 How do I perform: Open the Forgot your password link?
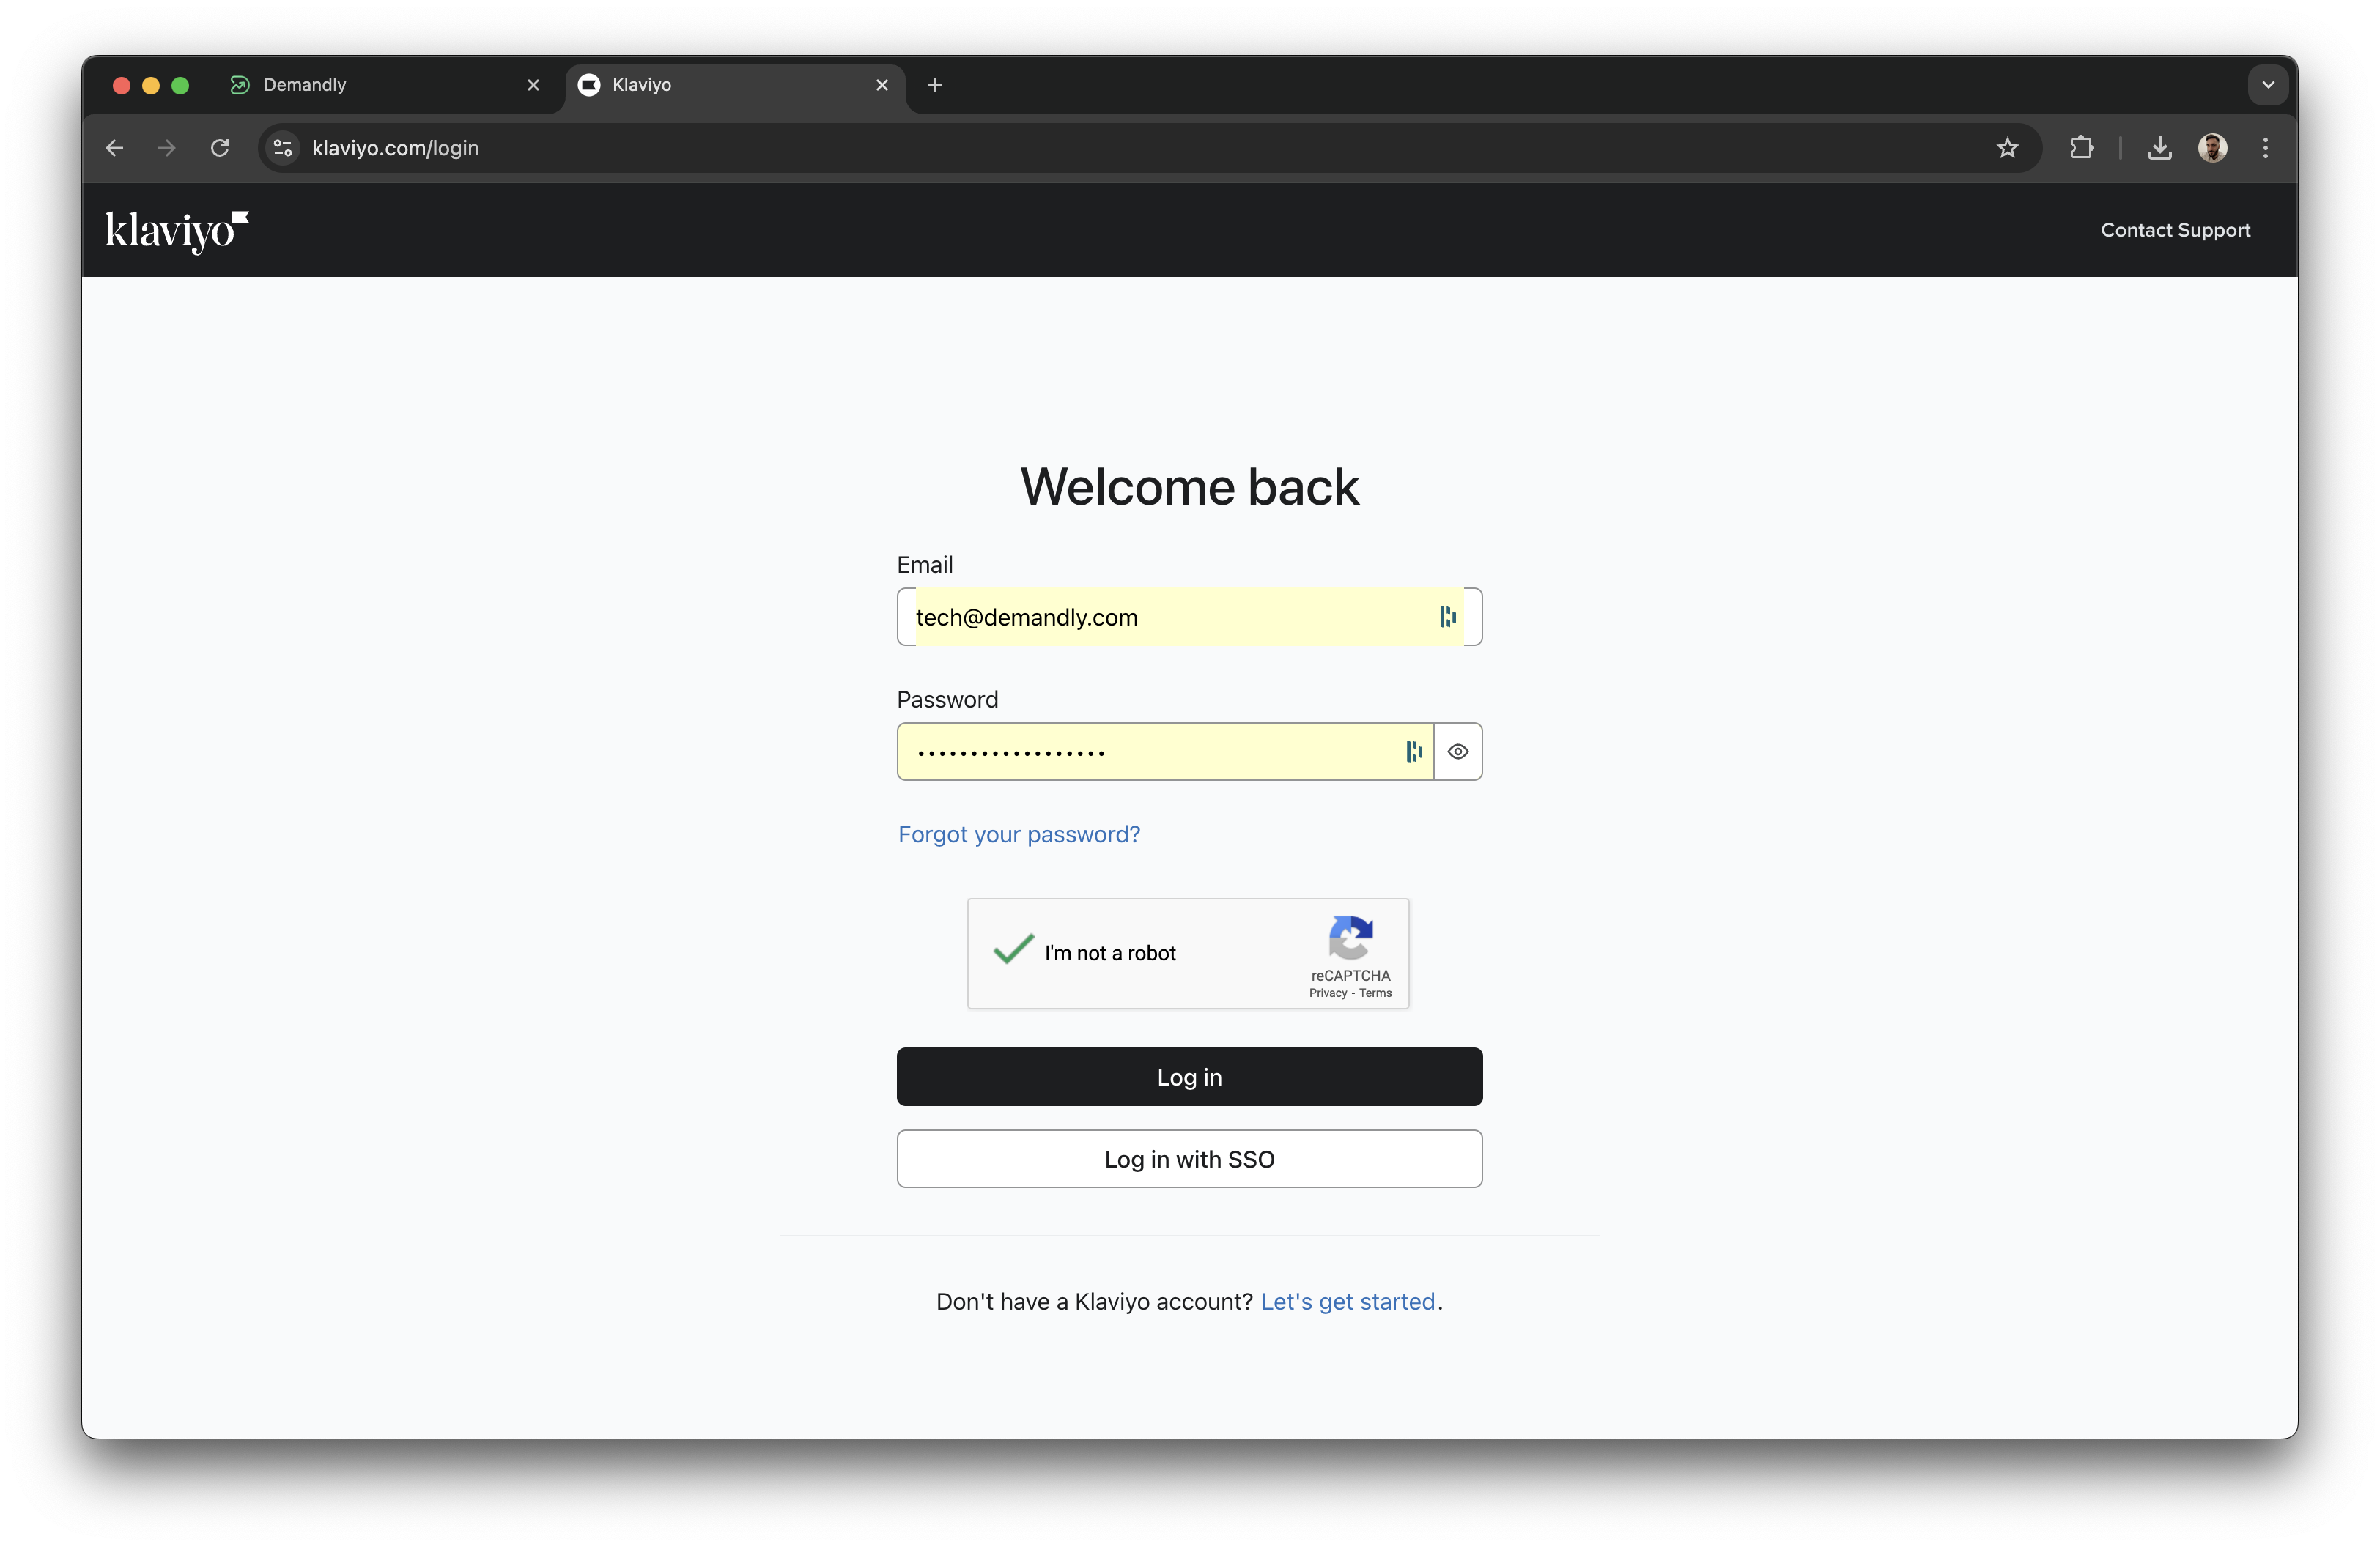click(x=1018, y=834)
